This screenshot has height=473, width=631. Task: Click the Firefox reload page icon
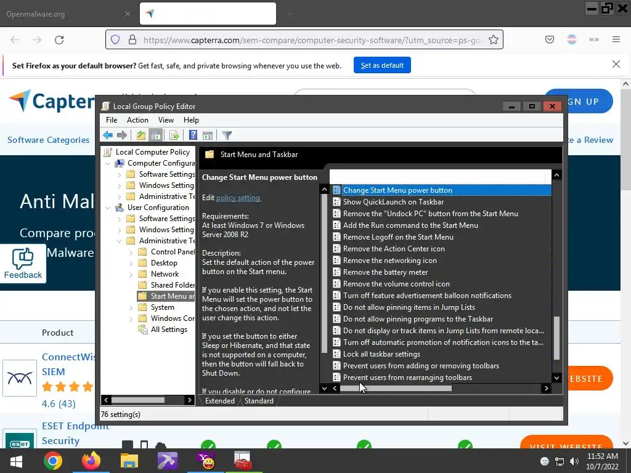[x=59, y=39]
